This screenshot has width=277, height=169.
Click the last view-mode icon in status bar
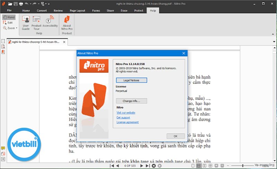222,166
